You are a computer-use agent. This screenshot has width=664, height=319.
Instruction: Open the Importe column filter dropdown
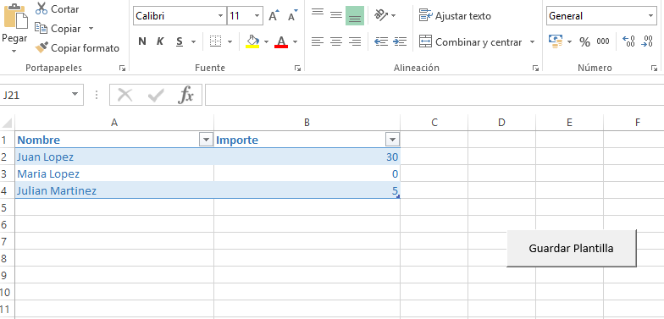point(393,140)
